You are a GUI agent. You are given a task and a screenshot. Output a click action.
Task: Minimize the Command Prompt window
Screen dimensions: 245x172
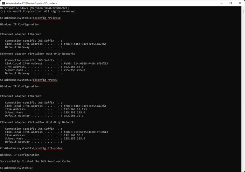[222, 3]
